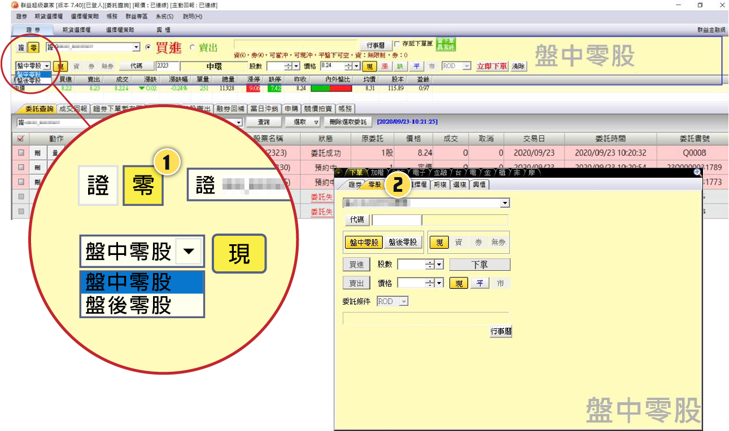The height and width of the screenshot is (431, 729).
Task: Click 下單 submit button in popup panel
Action: pos(480,265)
